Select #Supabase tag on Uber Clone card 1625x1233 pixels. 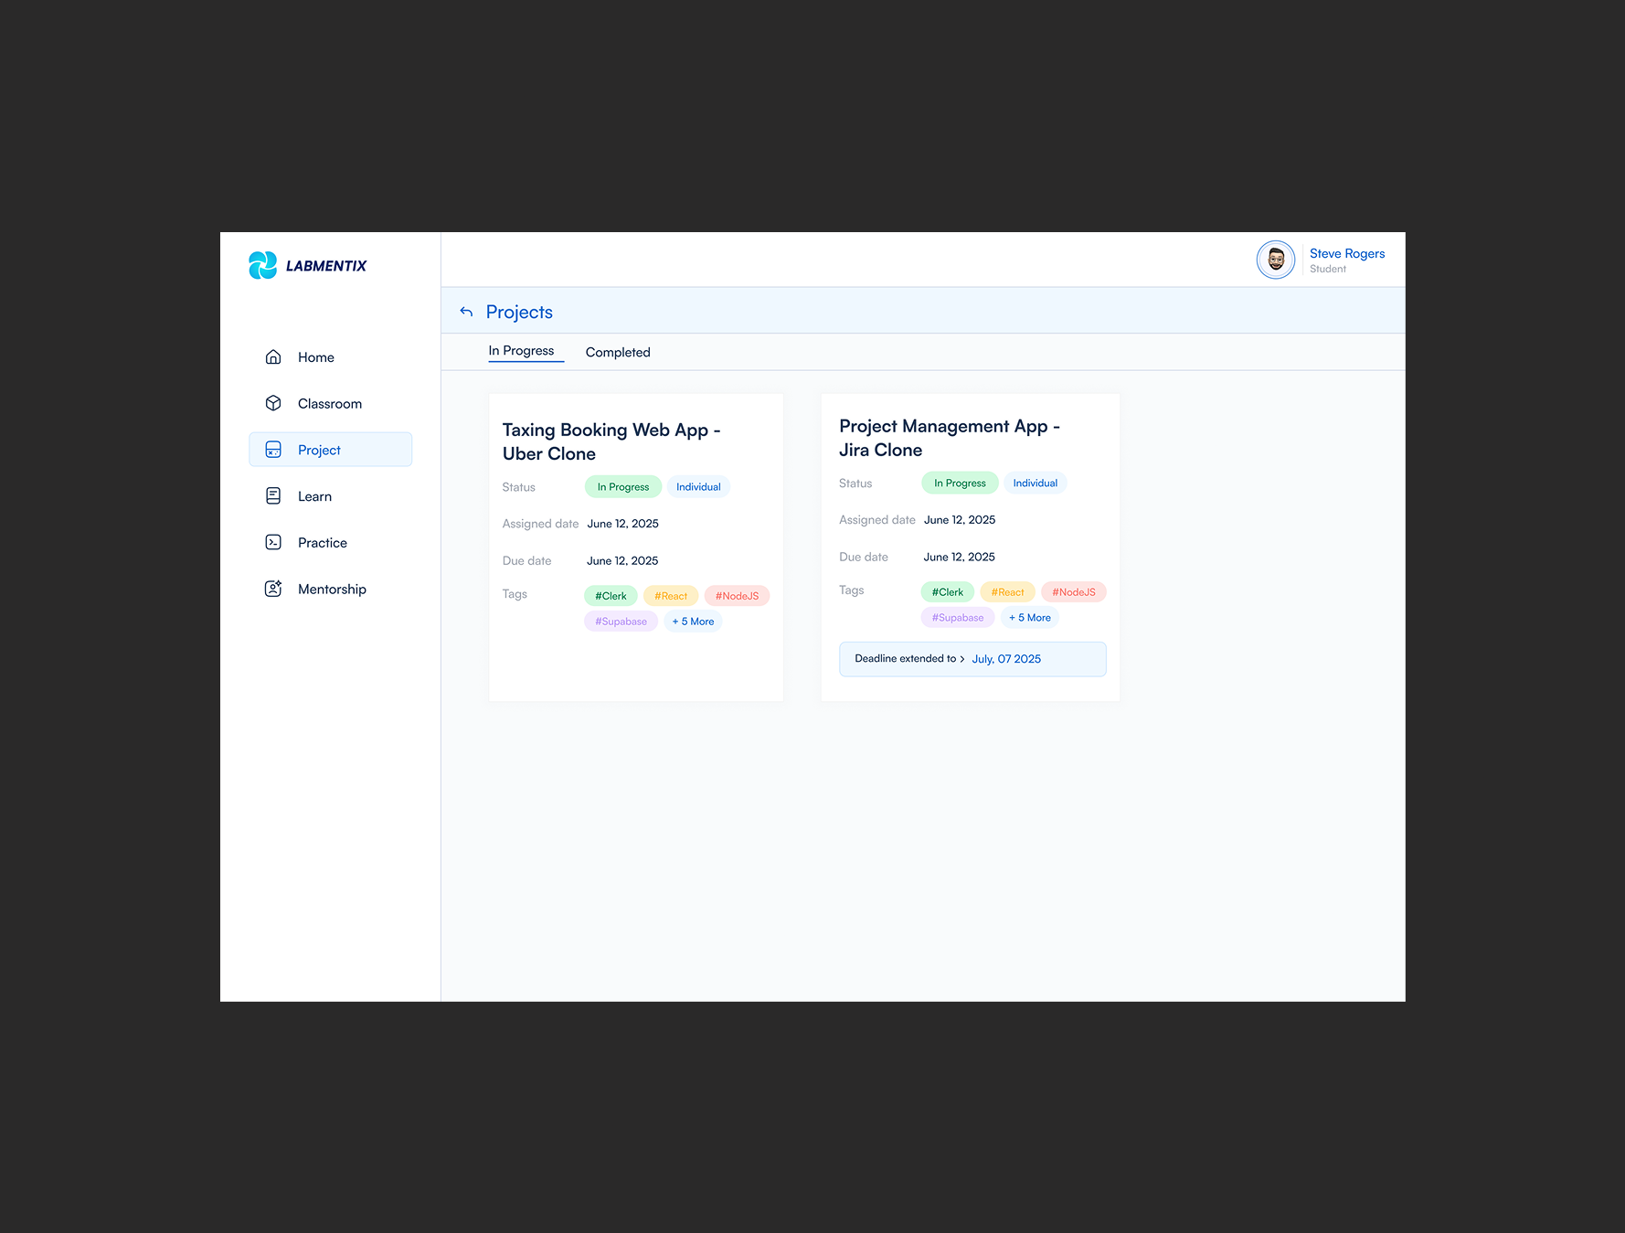pyautogui.click(x=621, y=622)
